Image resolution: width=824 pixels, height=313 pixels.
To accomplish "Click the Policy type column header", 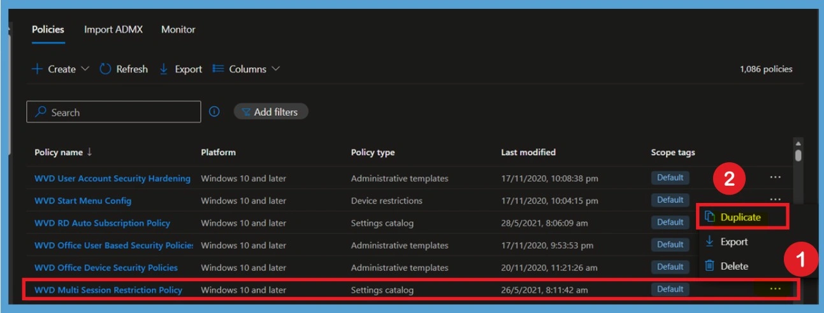I will 373,152.
